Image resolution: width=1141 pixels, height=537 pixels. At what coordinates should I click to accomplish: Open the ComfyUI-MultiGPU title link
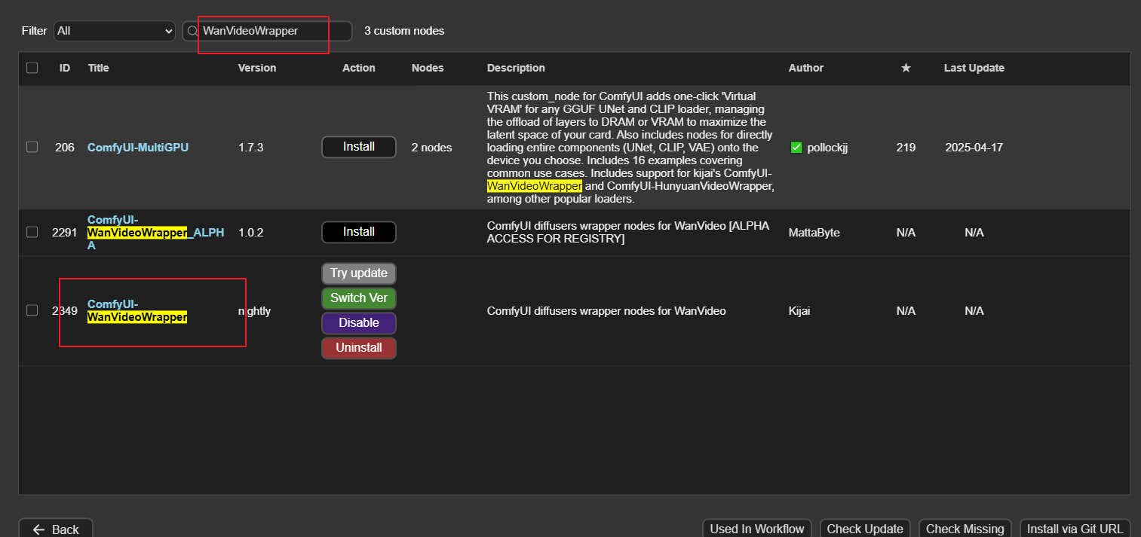[138, 148]
